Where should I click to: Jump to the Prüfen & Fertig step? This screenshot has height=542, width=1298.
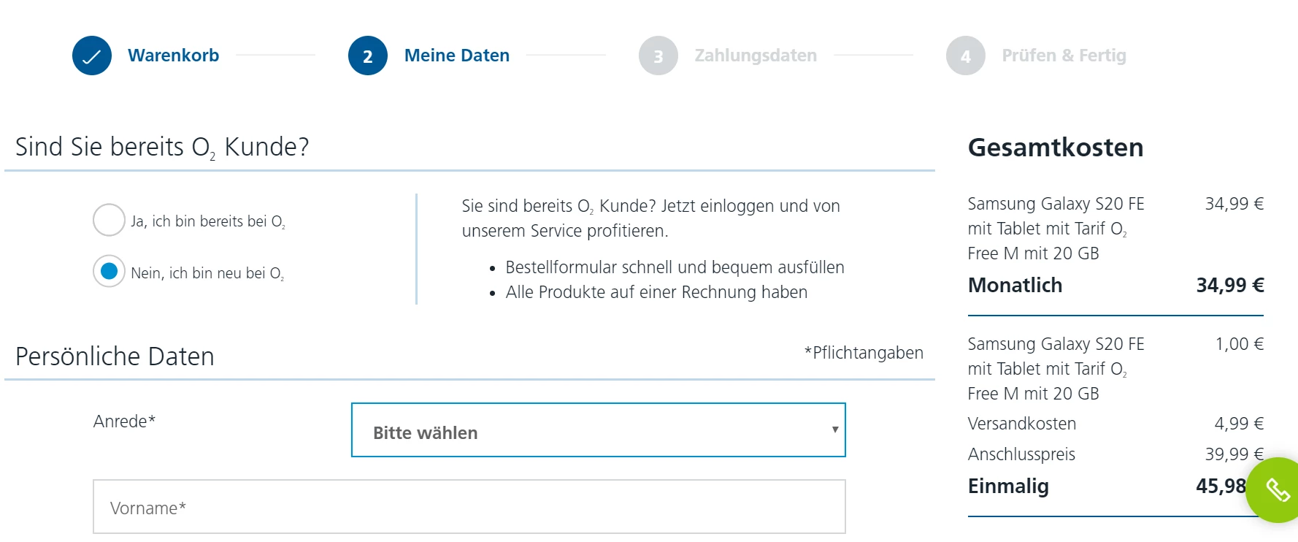[1063, 56]
